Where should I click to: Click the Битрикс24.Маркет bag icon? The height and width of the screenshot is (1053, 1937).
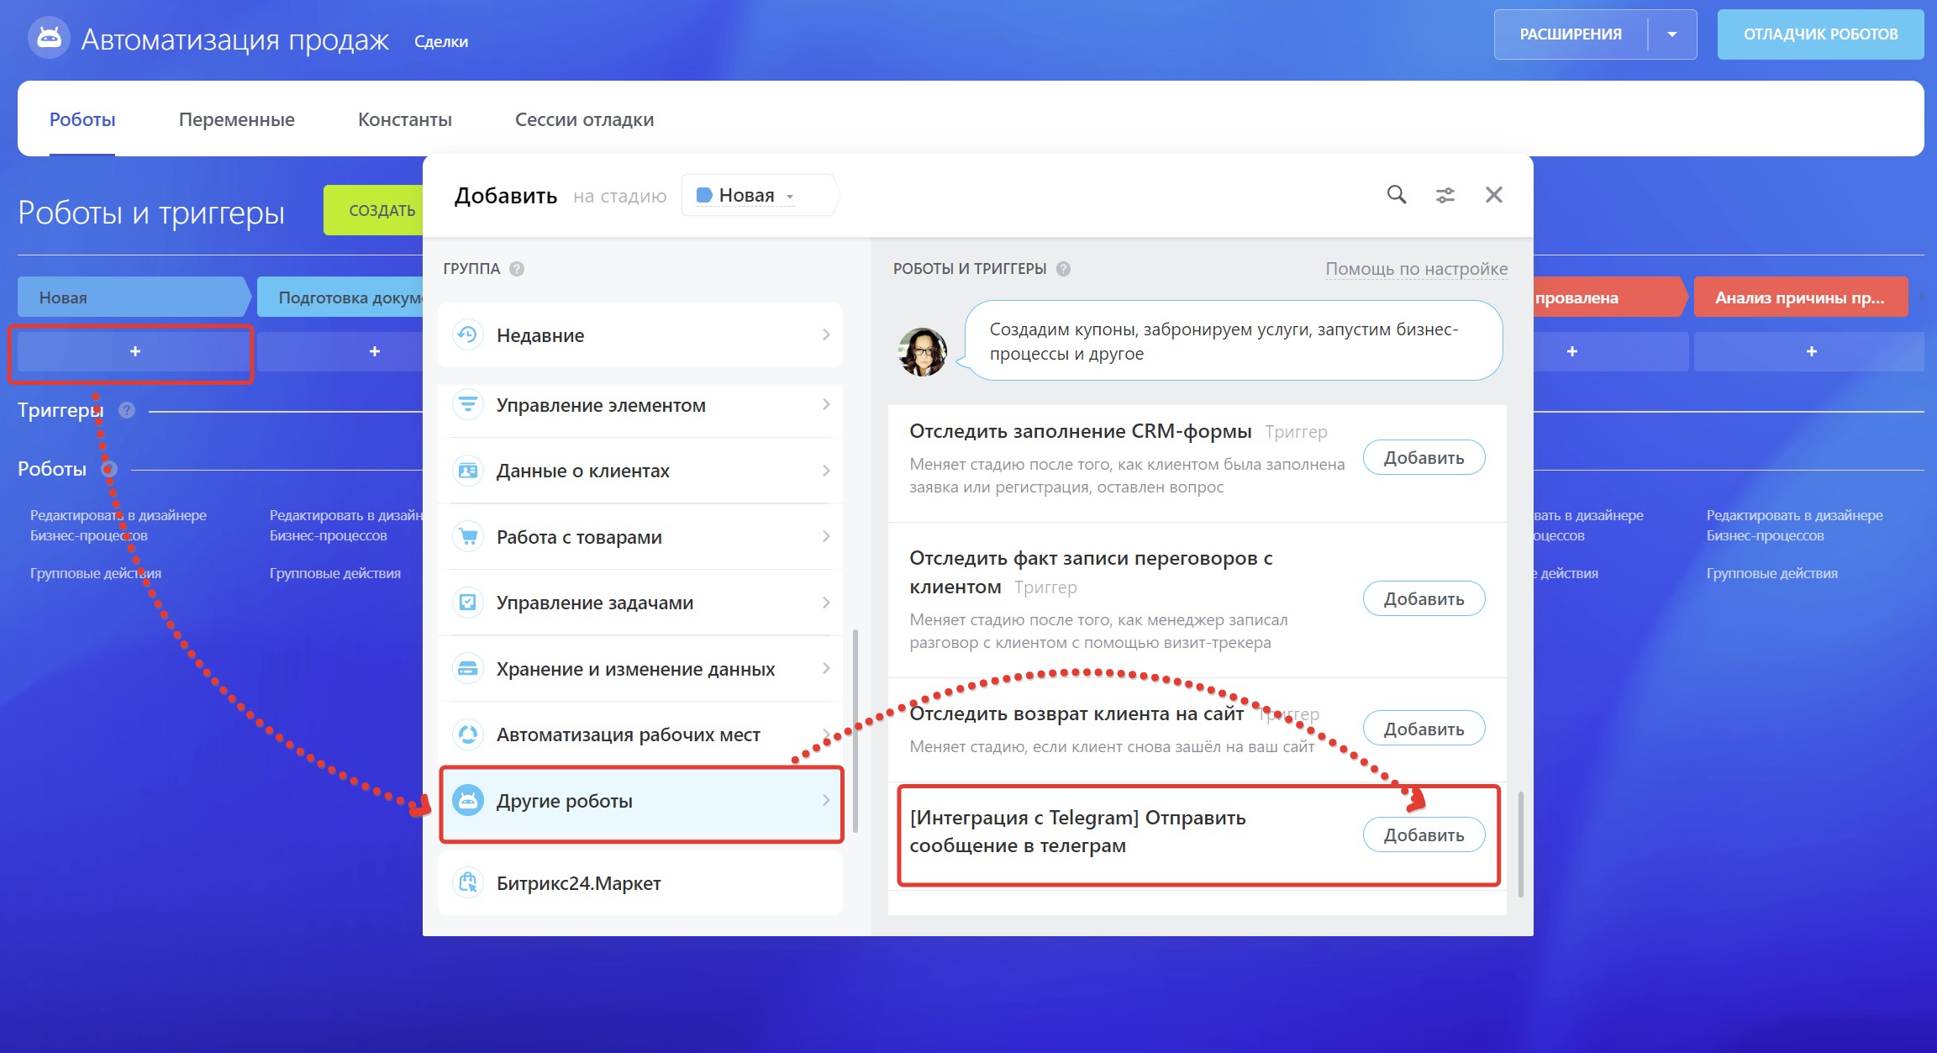[x=468, y=882]
